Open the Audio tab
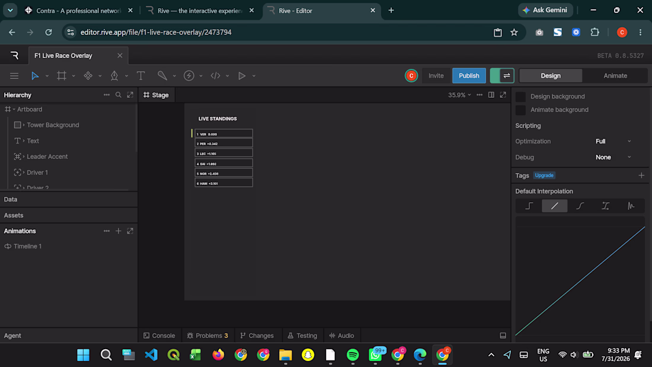Image resolution: width=652 pixels, height=367 pixels. click(x=341, y=336)
